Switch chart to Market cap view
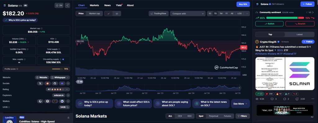This screenshot has width=318, height=123. pos(94,14)
